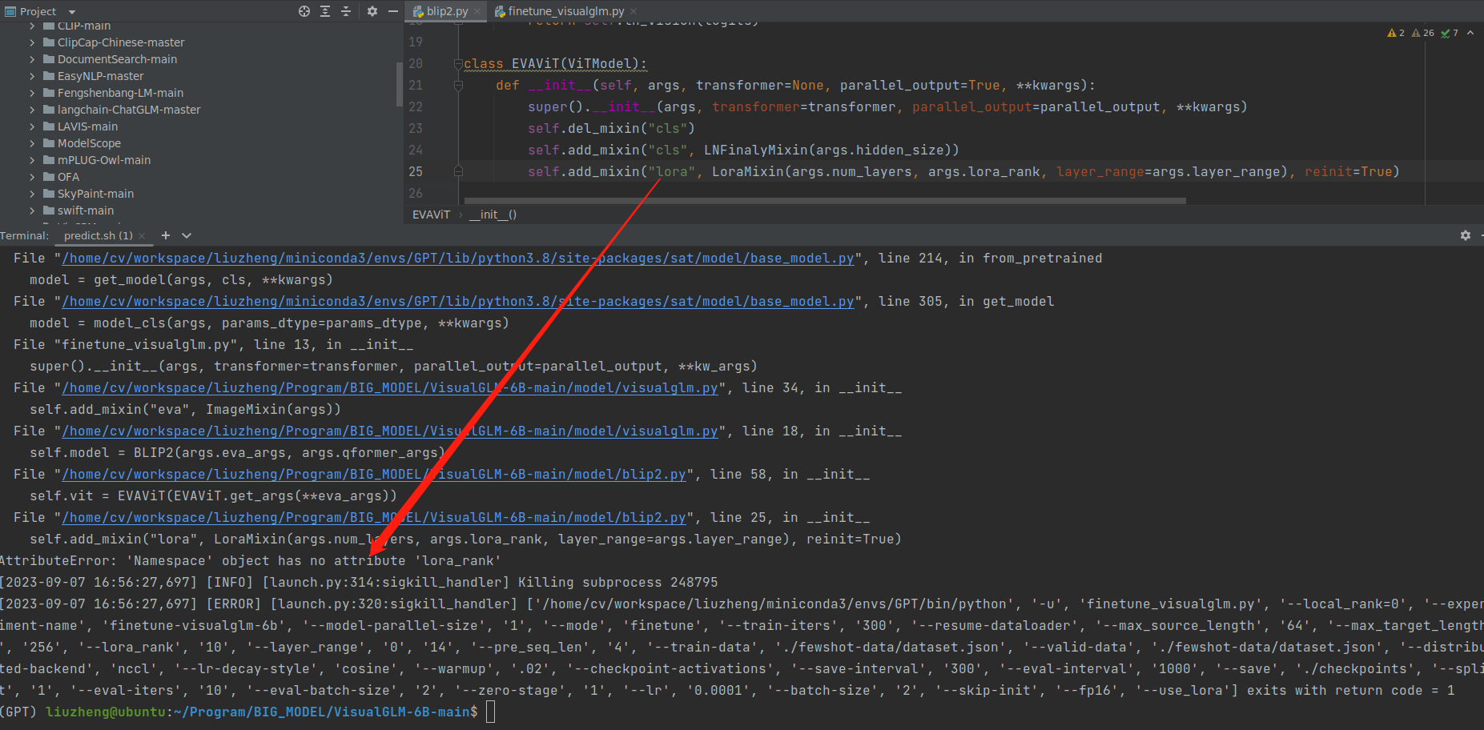Click the typo indicator showing 7
The width and height of the screenshot is (1484, 730).
click(x=1450, y=33)
